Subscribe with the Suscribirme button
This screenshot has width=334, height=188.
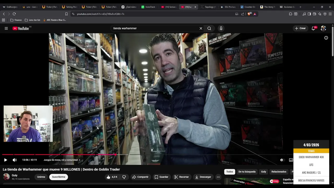point(58,177)
